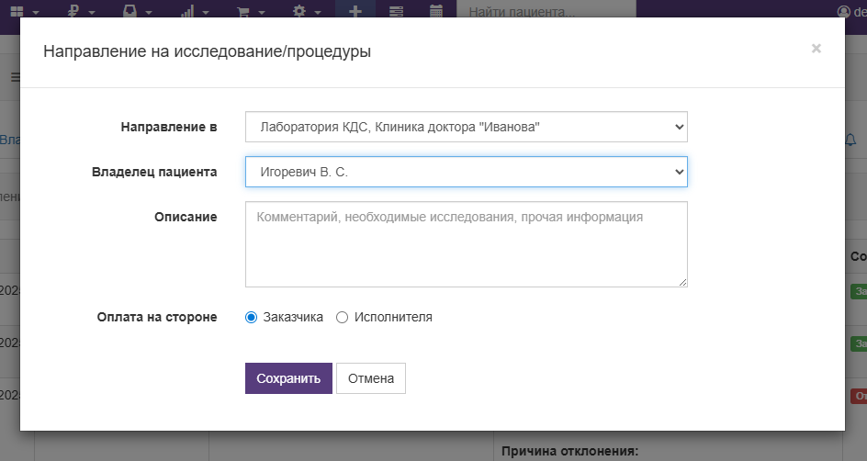This screenshot has width=867, height=461.
Task: Open the dashboard grid menu icon
Action: click(x=17, y=11)
